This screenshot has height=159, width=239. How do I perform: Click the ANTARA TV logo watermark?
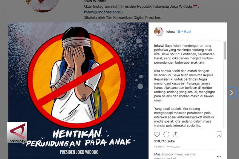coord(17,132)
